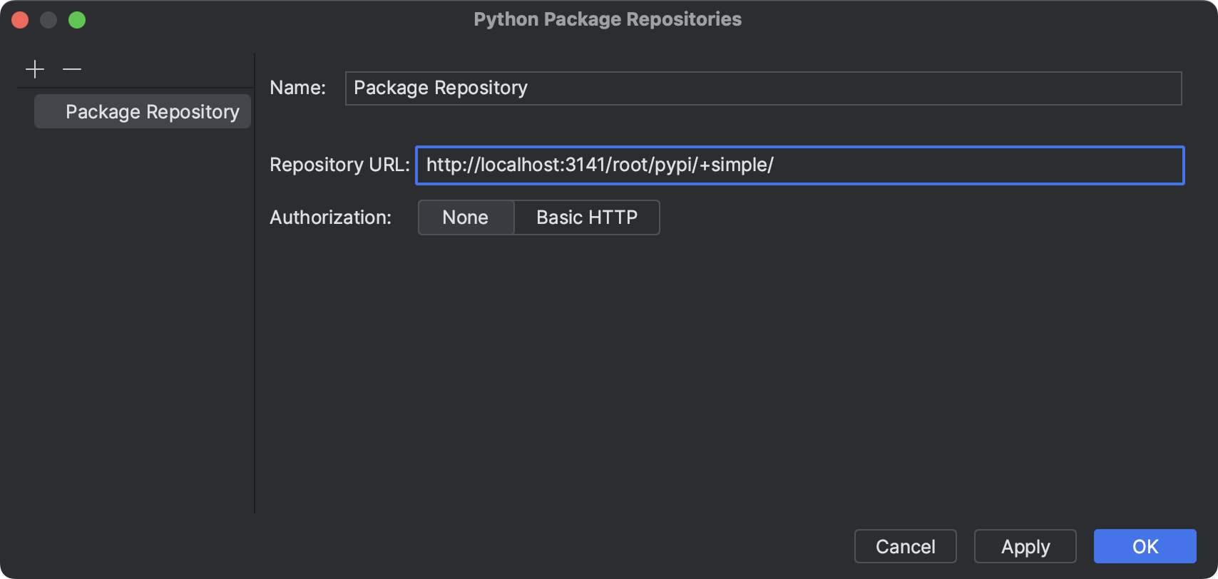Close the dialog using the red button

[20, 20]
